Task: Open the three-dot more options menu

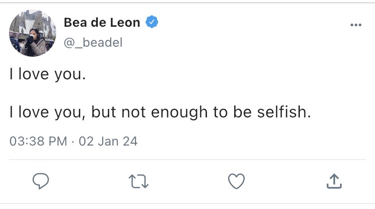Action: click(x=356, y=24)
